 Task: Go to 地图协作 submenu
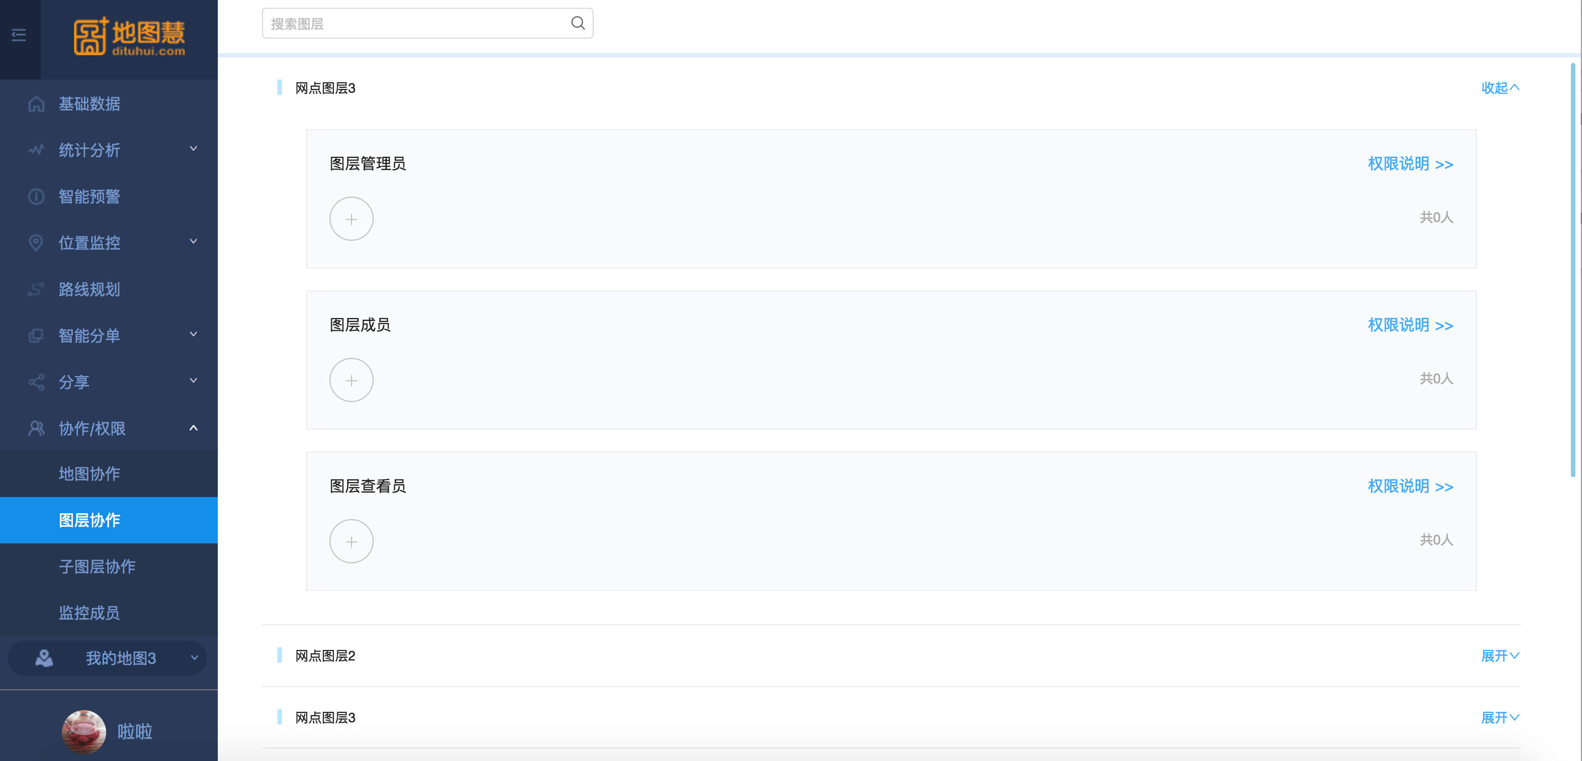pos(109,474)
